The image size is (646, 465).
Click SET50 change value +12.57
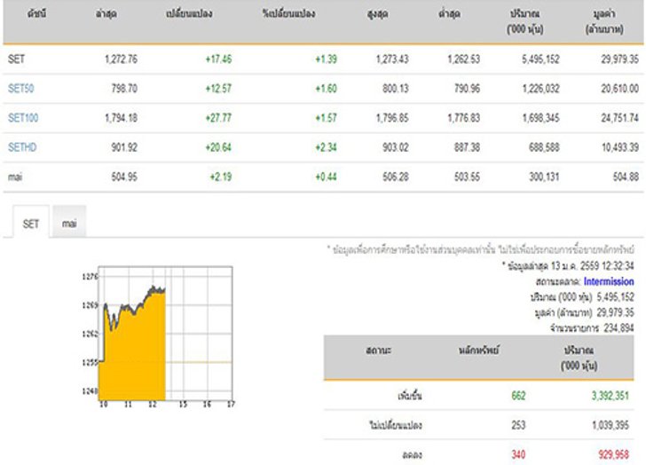click(218, 89)
